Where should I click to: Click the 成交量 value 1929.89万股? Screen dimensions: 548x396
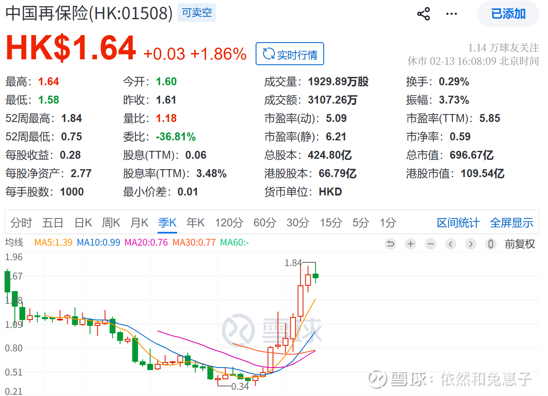[338, 81]
